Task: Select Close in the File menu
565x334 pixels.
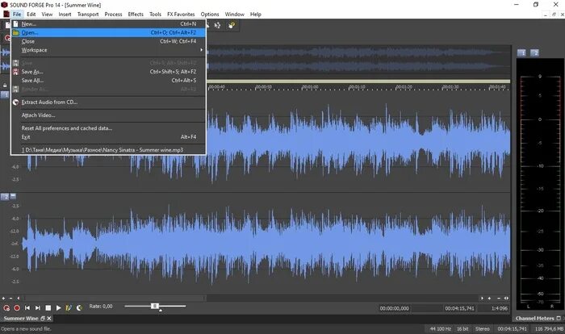Action: coord(108,41)
